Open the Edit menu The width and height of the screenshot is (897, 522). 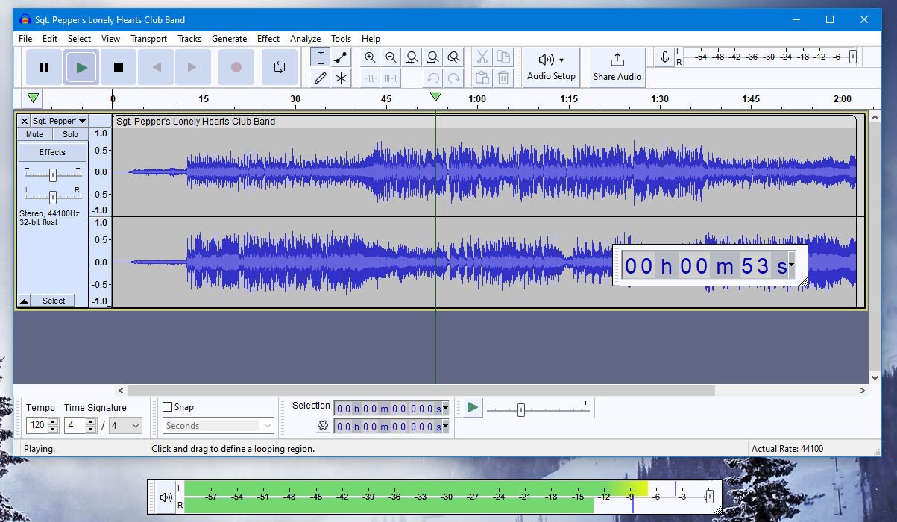click(x=50, y=39)
